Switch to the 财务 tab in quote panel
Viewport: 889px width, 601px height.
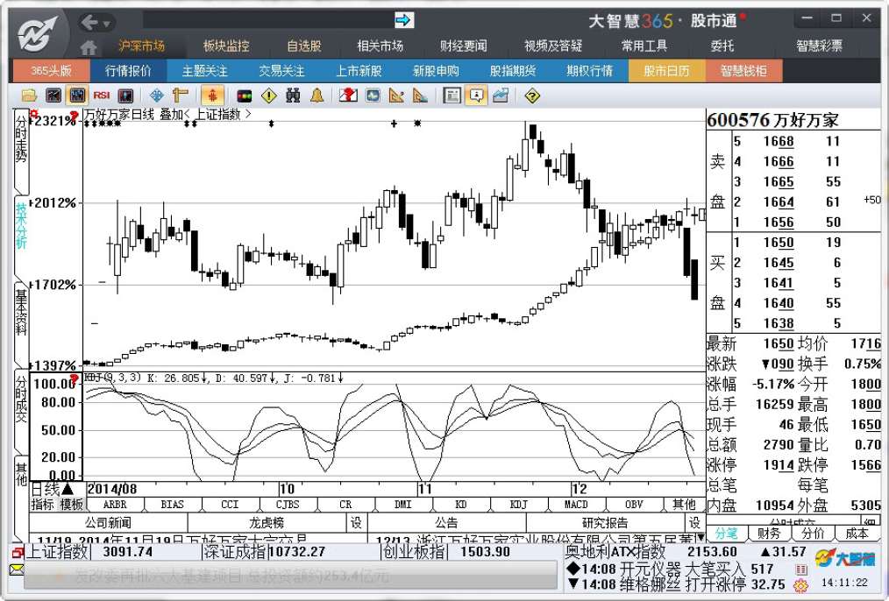[x=769, y=533]
